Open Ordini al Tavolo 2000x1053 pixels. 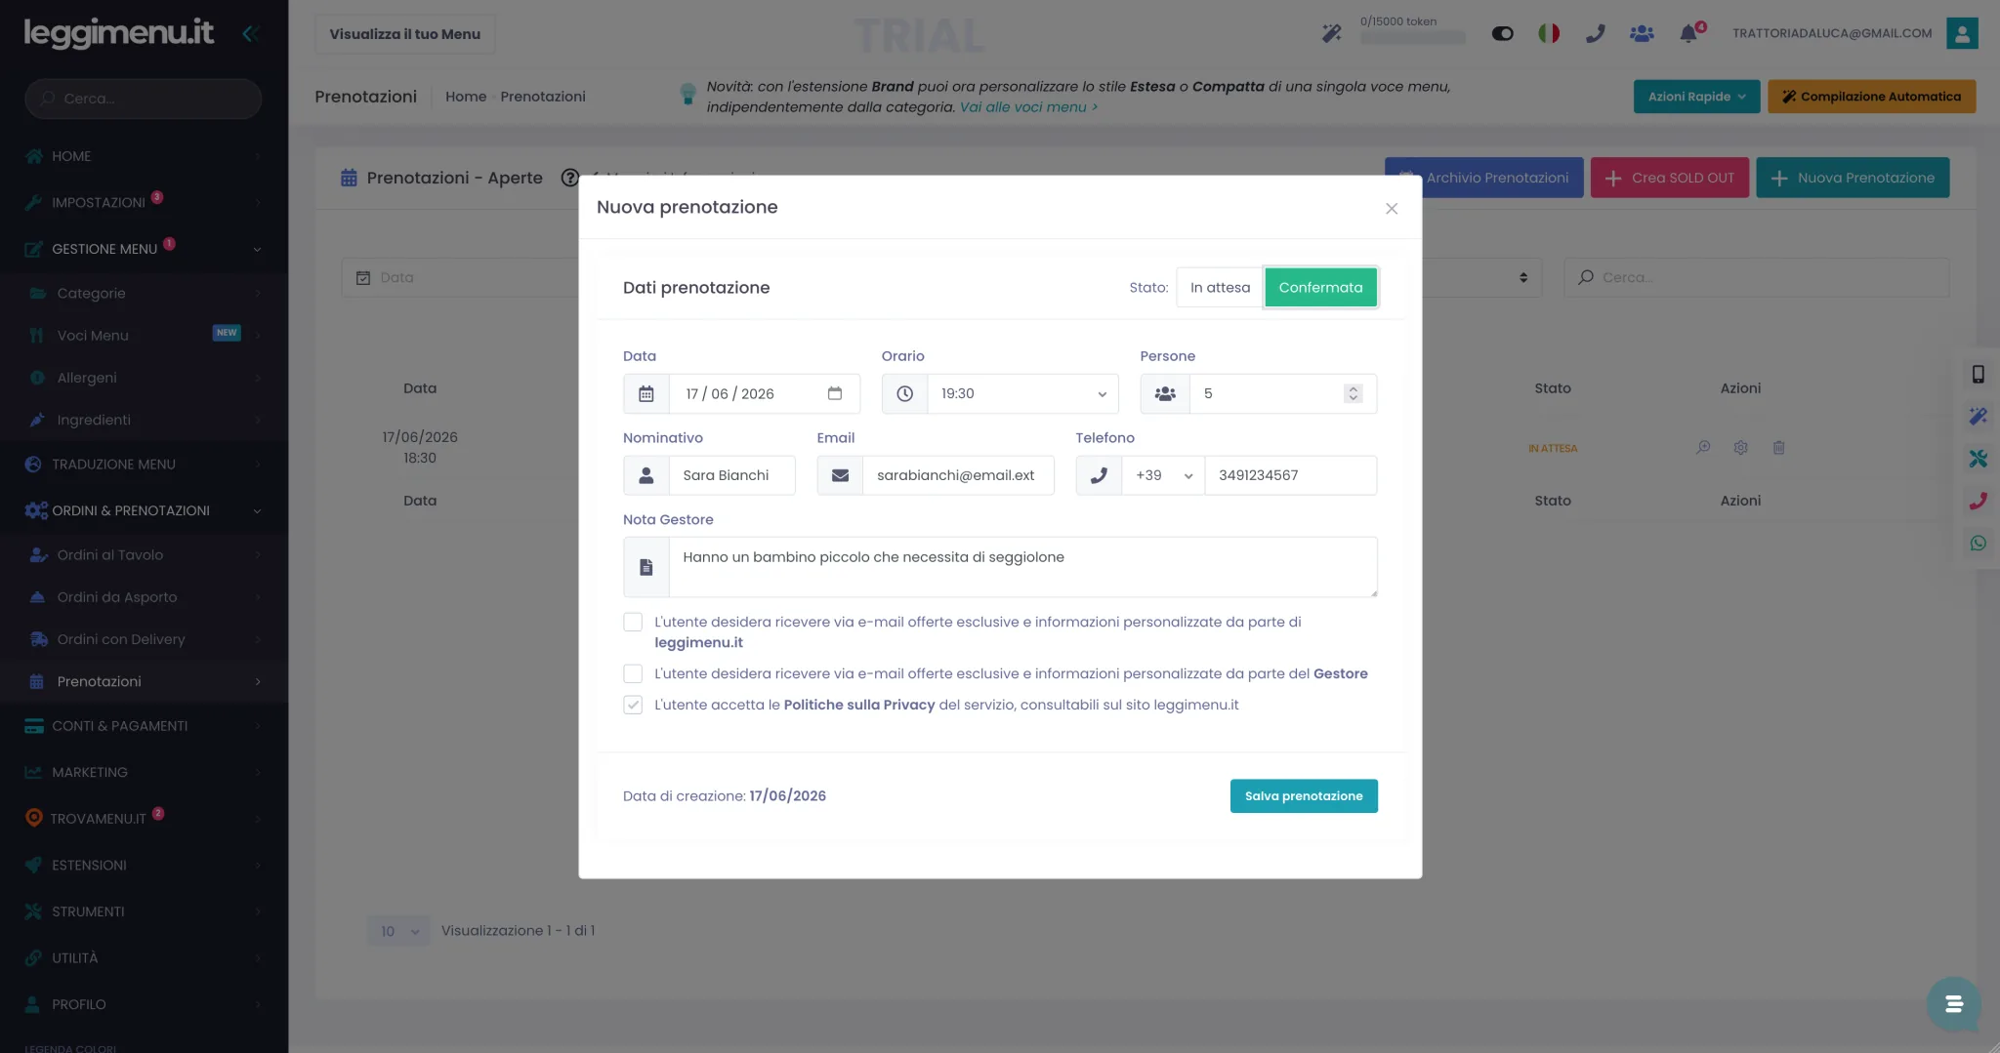144,554
